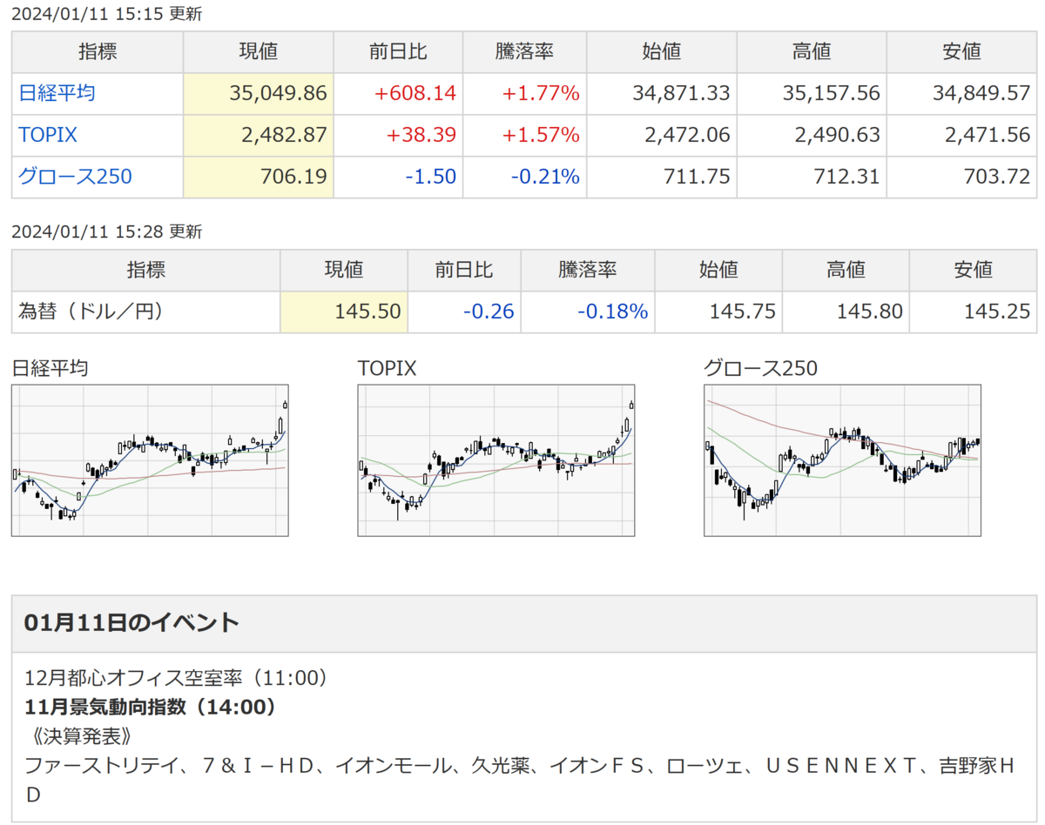Click TOPIX percent change +1.57%
This screenshot has width=1045, height=825.
(539, 135)
